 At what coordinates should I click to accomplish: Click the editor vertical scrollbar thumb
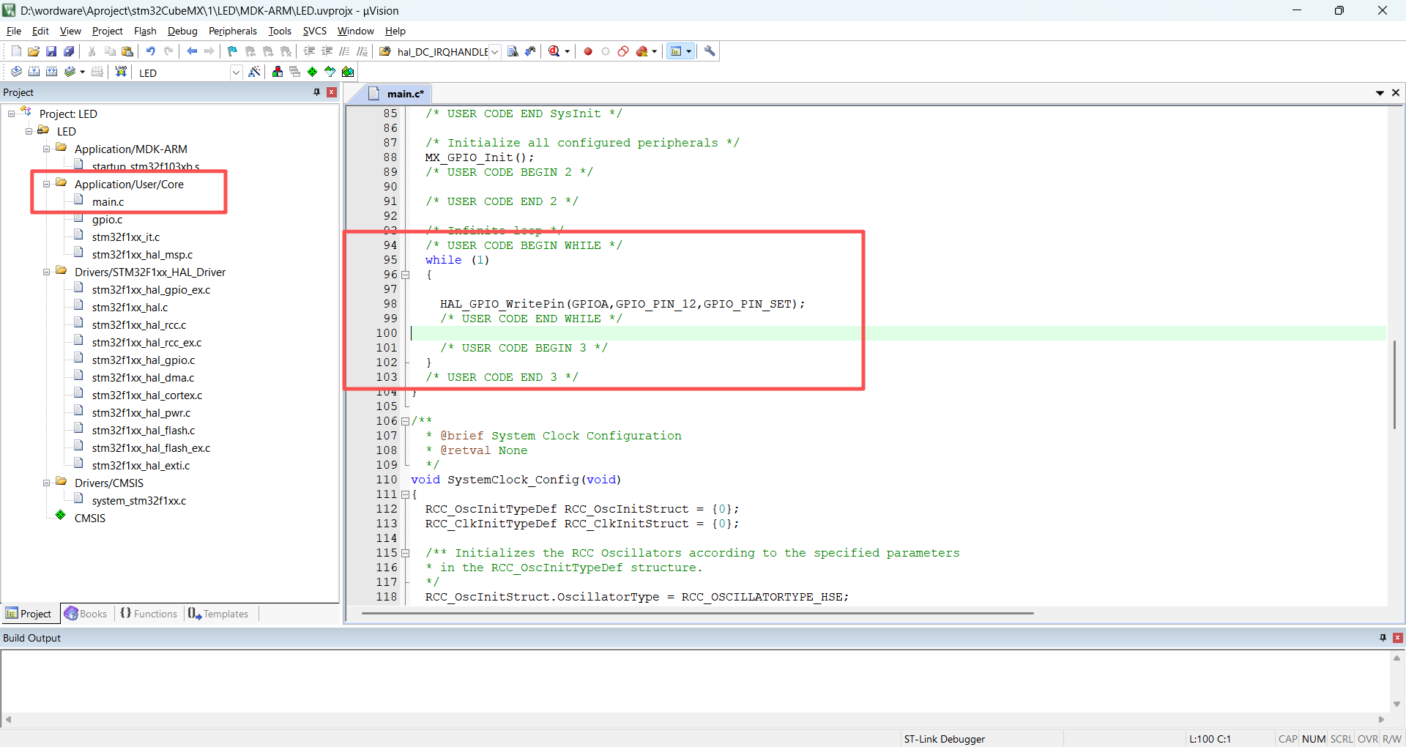coord(1395,384)
